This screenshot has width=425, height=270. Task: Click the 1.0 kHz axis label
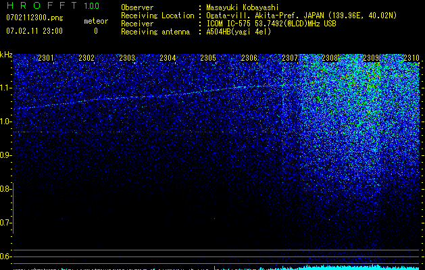pyautogui.click(x=6, y=122)
